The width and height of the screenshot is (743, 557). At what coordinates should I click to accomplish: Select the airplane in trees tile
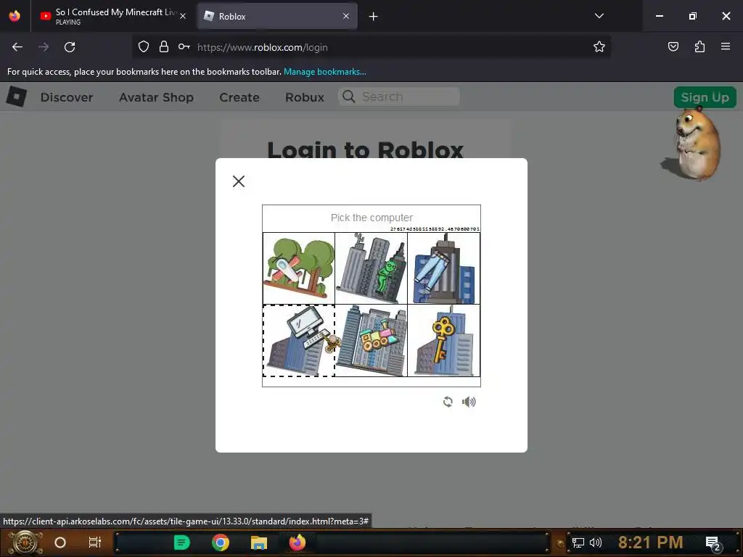299,268
